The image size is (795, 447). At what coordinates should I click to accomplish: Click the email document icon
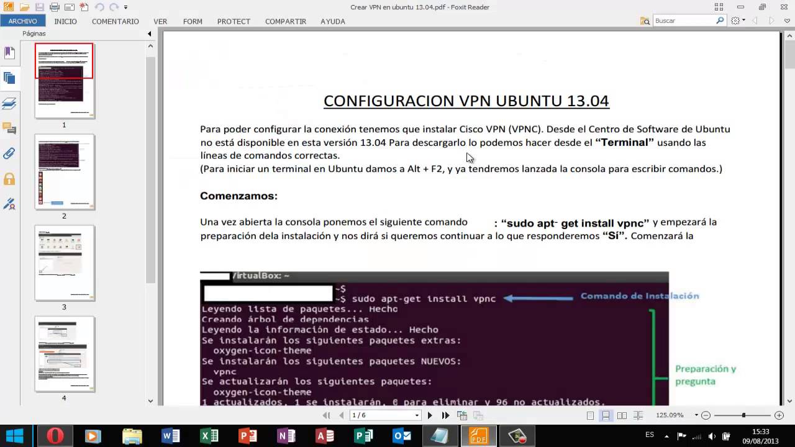[x=69, y=7]
